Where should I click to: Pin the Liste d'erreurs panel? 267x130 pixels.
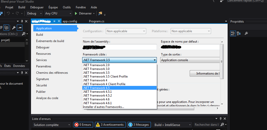tap(220, 119)
